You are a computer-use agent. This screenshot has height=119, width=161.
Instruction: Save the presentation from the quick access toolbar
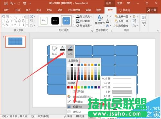(6, 4)
